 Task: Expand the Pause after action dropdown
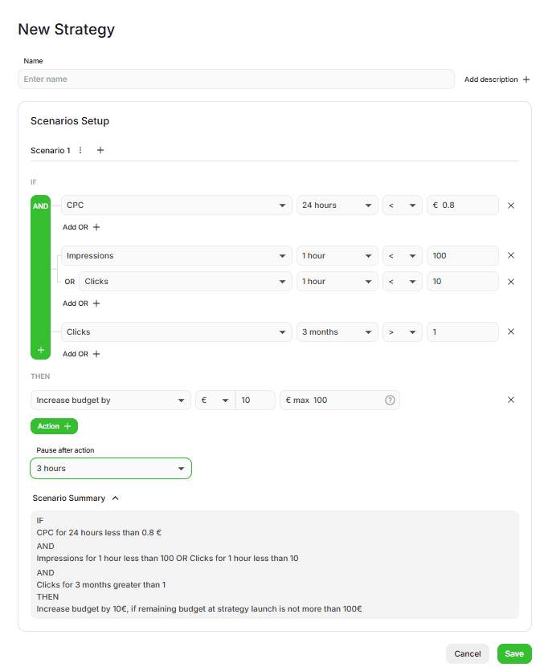point(111,469)
